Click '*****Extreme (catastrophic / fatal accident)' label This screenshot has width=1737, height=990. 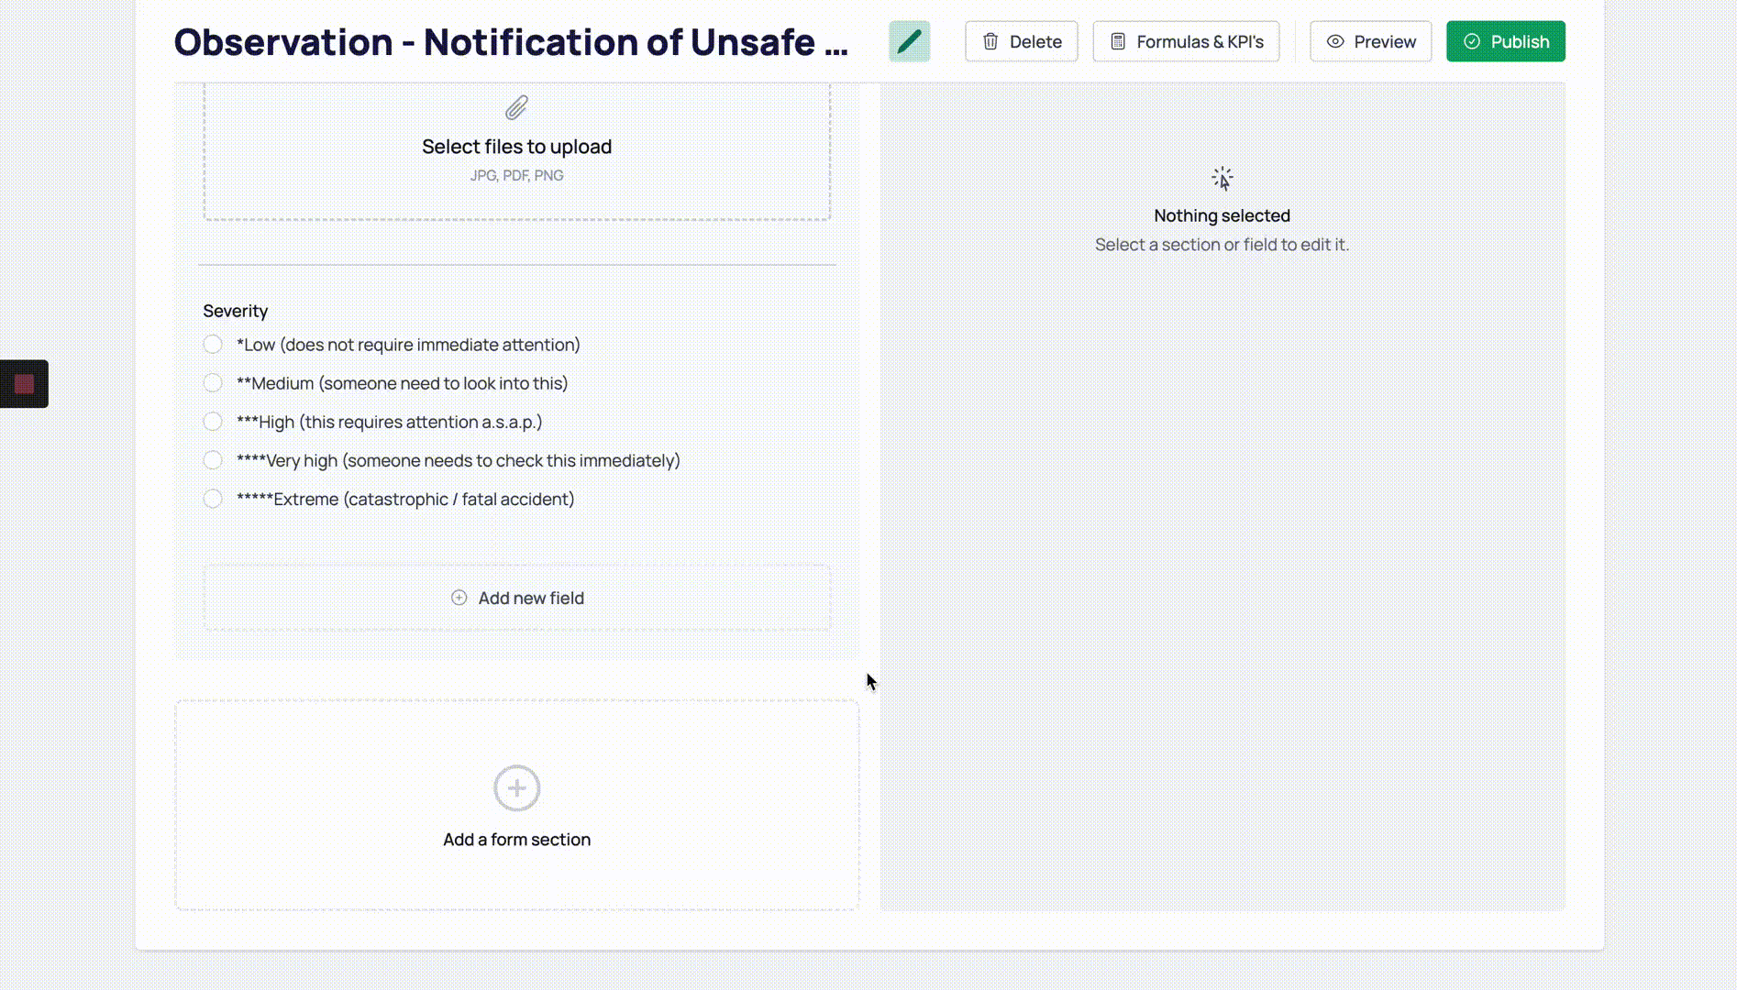pyautogui.click(x=405, y=499)
